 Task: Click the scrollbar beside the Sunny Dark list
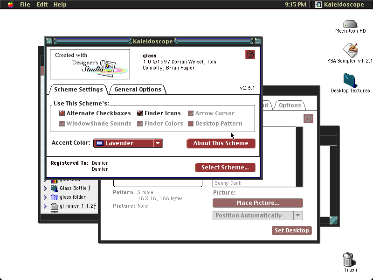[299, 157]
